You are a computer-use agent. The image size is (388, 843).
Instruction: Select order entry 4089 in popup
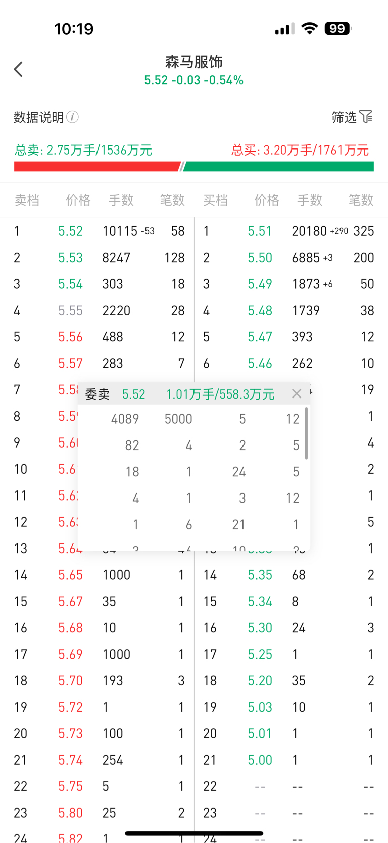click(125, 419)
